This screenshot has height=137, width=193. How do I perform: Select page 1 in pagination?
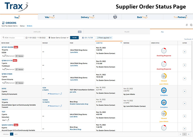pyautogui.click(x=12, y=134)
